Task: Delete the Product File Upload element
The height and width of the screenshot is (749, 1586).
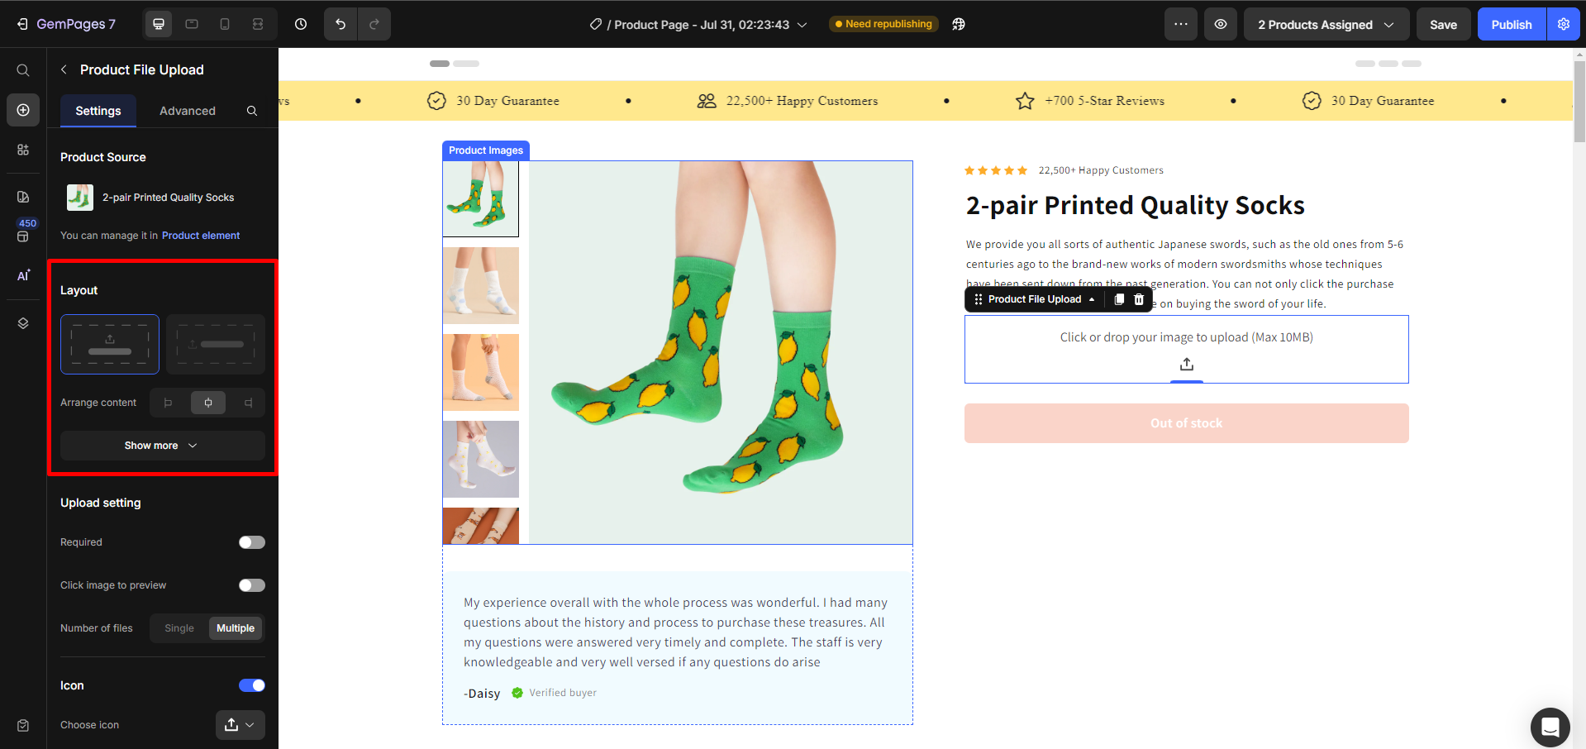Action: click(1139, 299)
